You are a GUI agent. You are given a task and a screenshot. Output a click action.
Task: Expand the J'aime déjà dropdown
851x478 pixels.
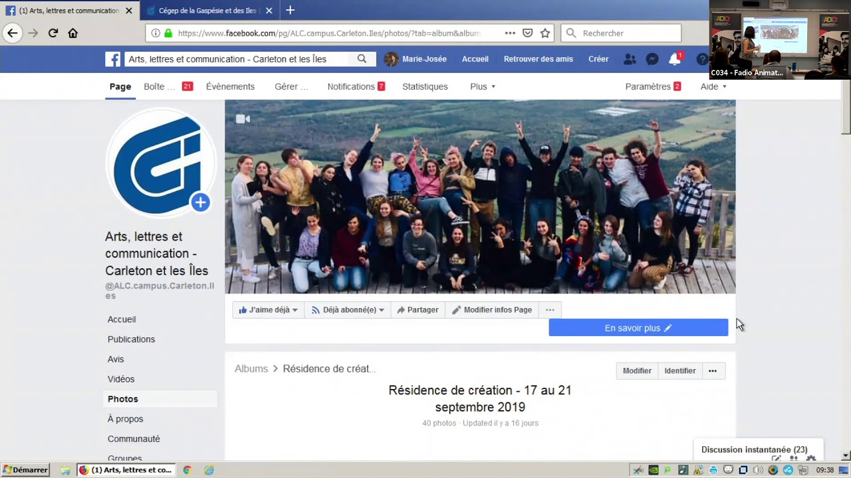click(x=268, y=310)
